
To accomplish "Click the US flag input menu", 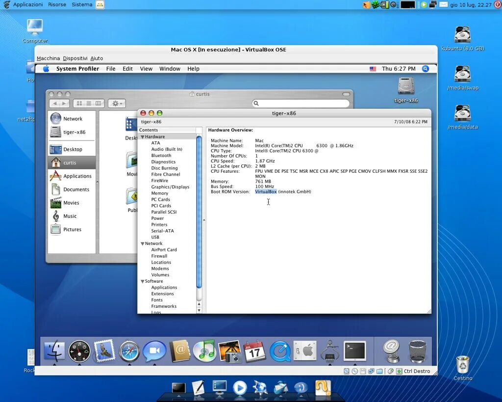I will coord(373,69).
